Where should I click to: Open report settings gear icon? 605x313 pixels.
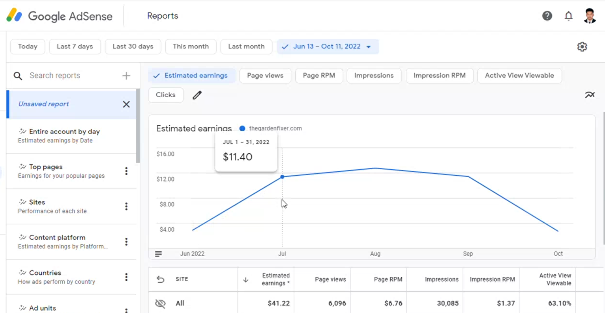(x=582, y=46)
